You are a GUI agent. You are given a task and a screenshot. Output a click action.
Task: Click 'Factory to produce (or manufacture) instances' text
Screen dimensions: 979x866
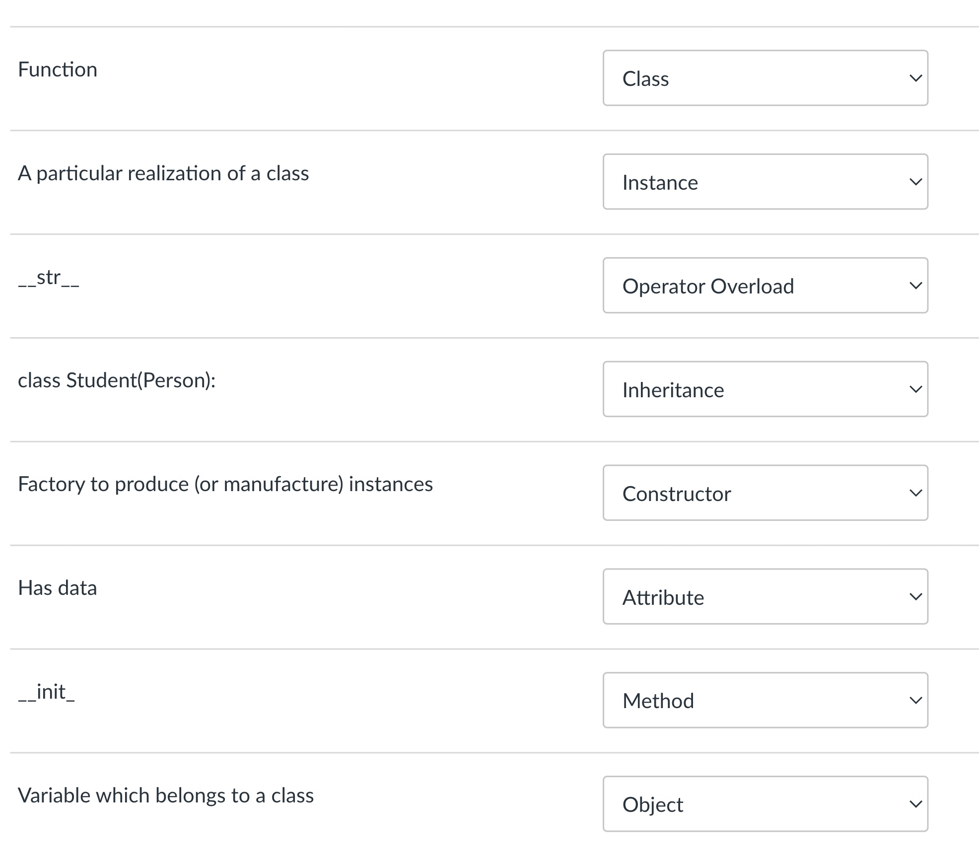225,484
